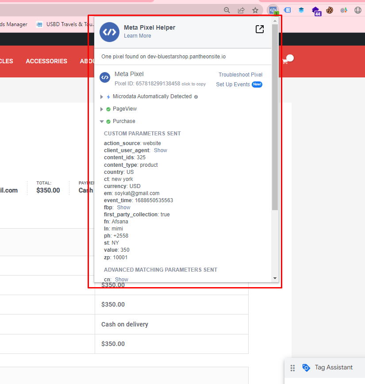Expand Microdata Automatically Detected section
This screenshot has height=384, width=365.
[102, 96]
